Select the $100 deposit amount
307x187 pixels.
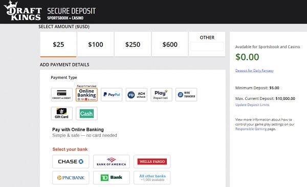click(x=96, y=45)
